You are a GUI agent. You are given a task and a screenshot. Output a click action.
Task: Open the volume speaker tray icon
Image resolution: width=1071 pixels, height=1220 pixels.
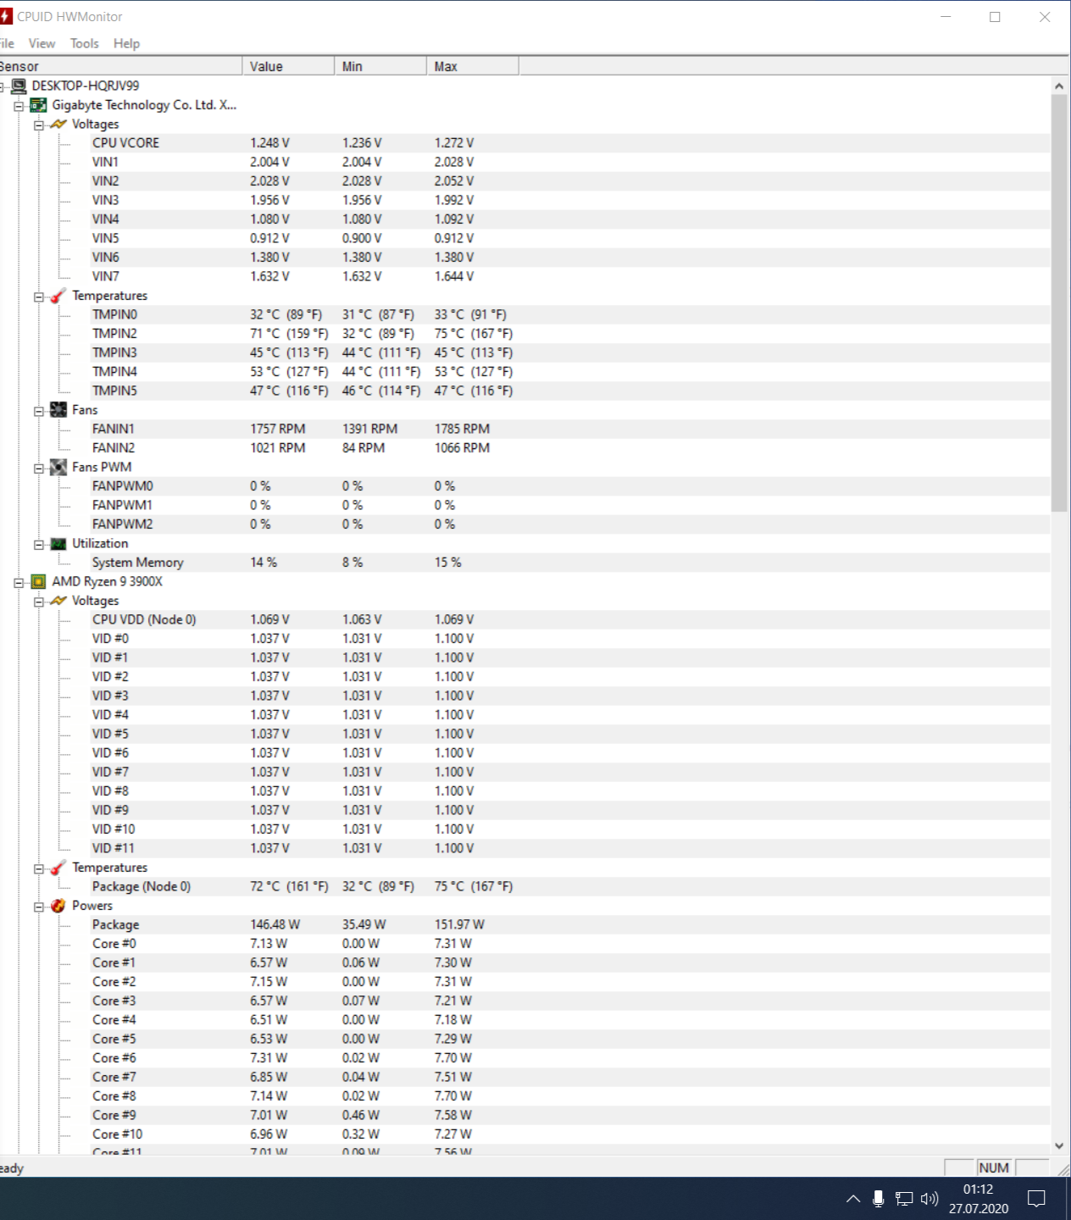929,1199
